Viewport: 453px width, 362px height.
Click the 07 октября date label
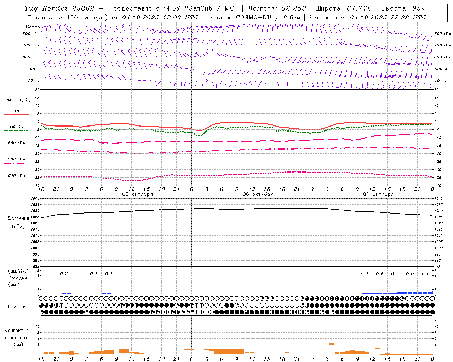[378, 194]
